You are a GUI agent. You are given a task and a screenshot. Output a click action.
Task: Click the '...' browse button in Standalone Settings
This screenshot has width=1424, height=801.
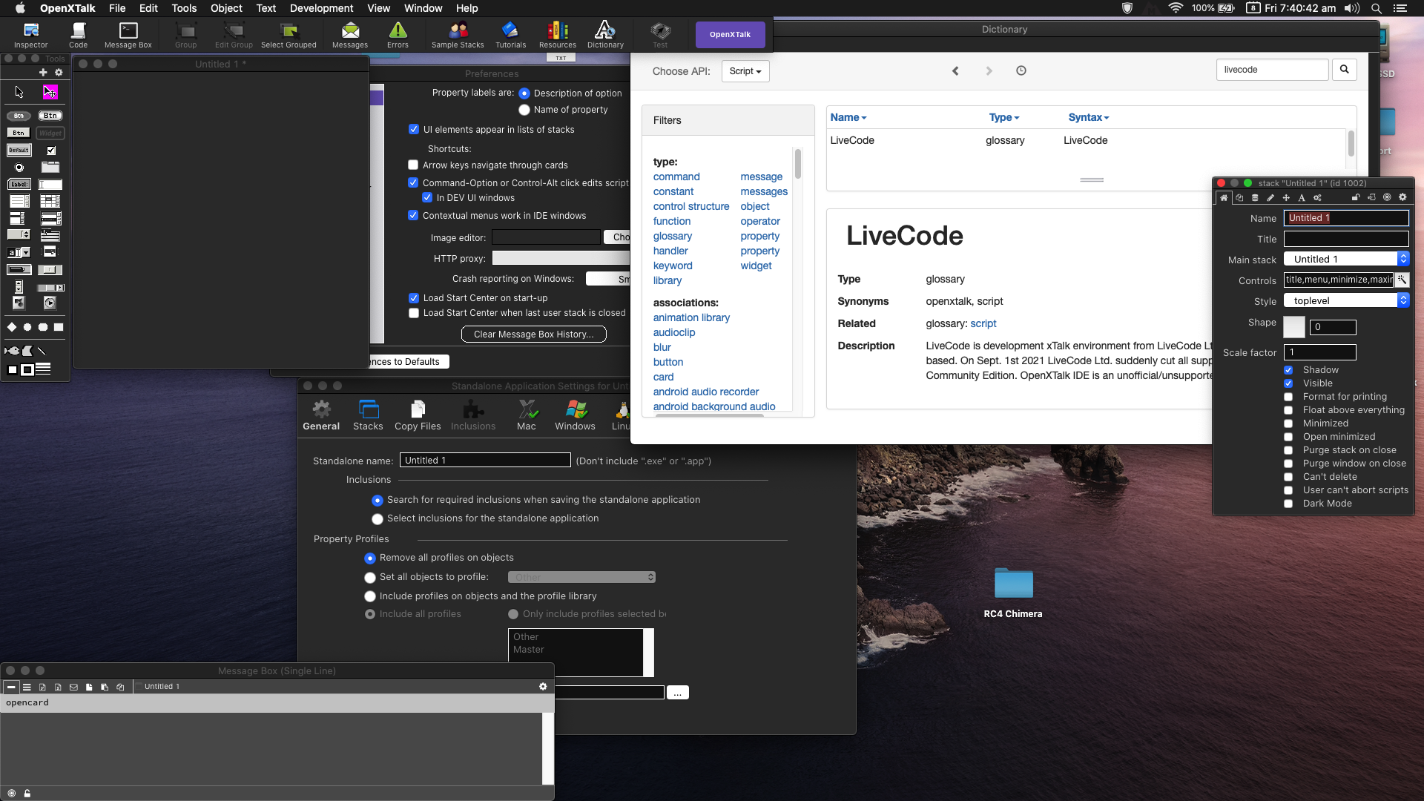(x=678, y=693)
